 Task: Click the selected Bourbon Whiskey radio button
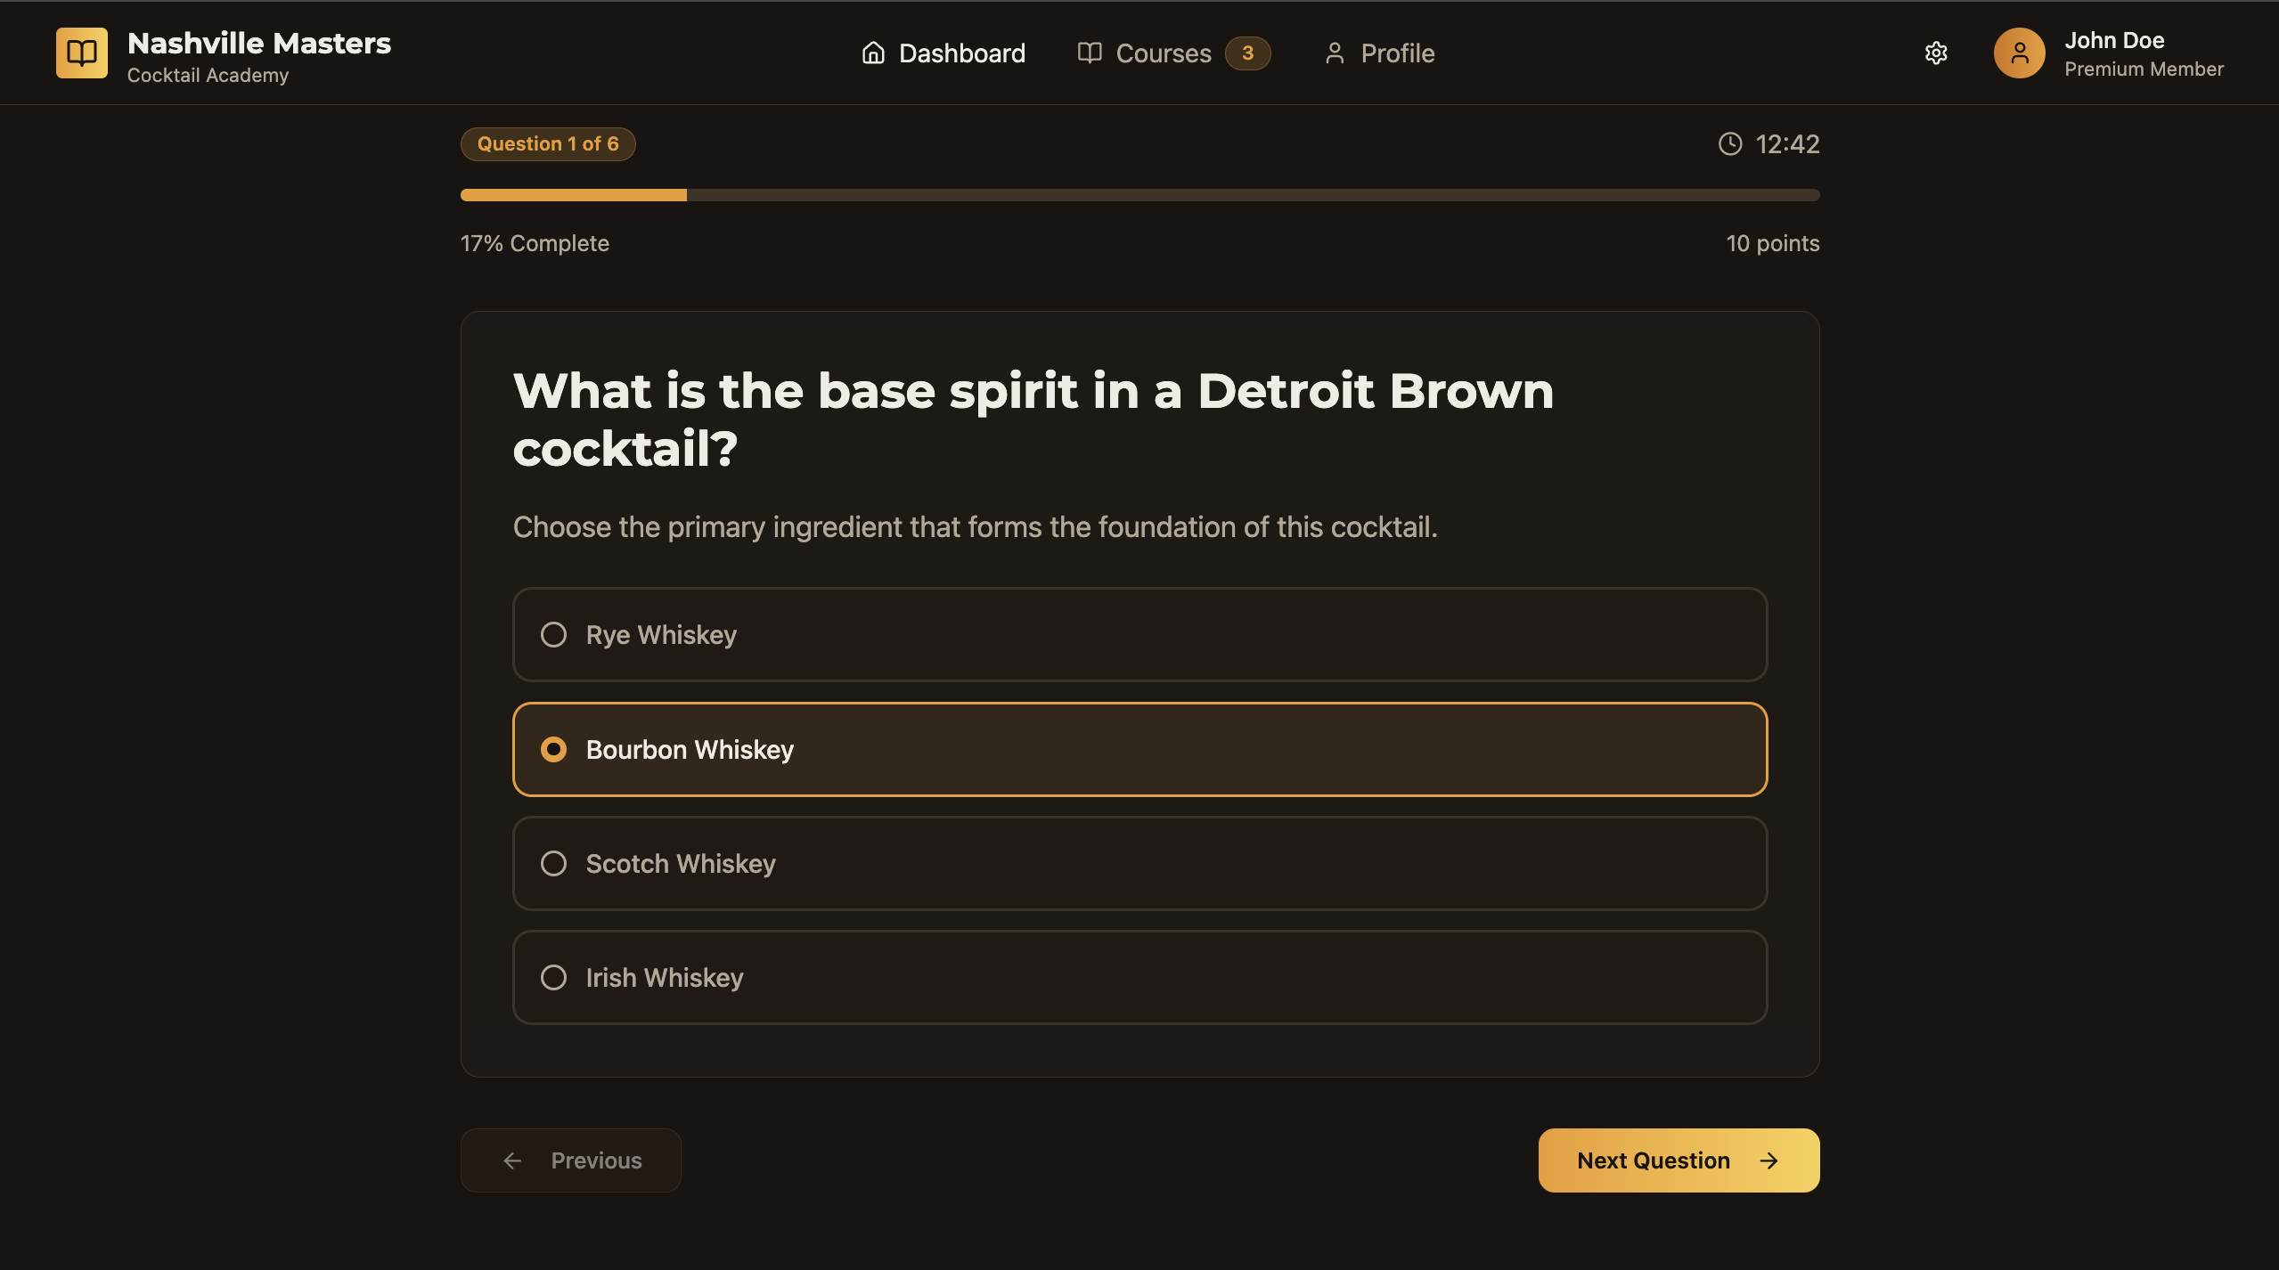pos(553,749)
